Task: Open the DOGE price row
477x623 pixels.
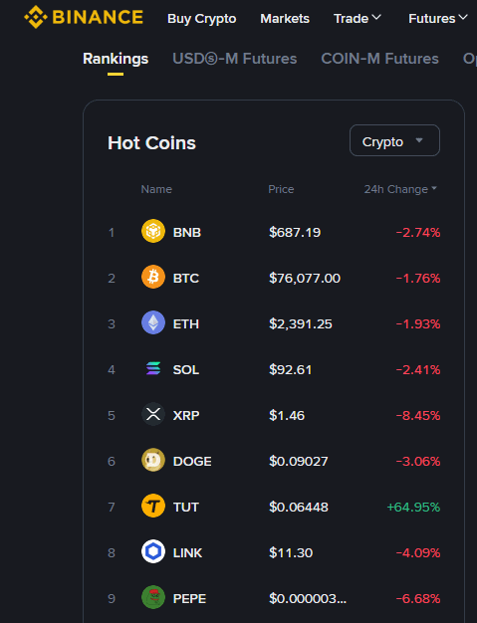Action: pos(274,461)
